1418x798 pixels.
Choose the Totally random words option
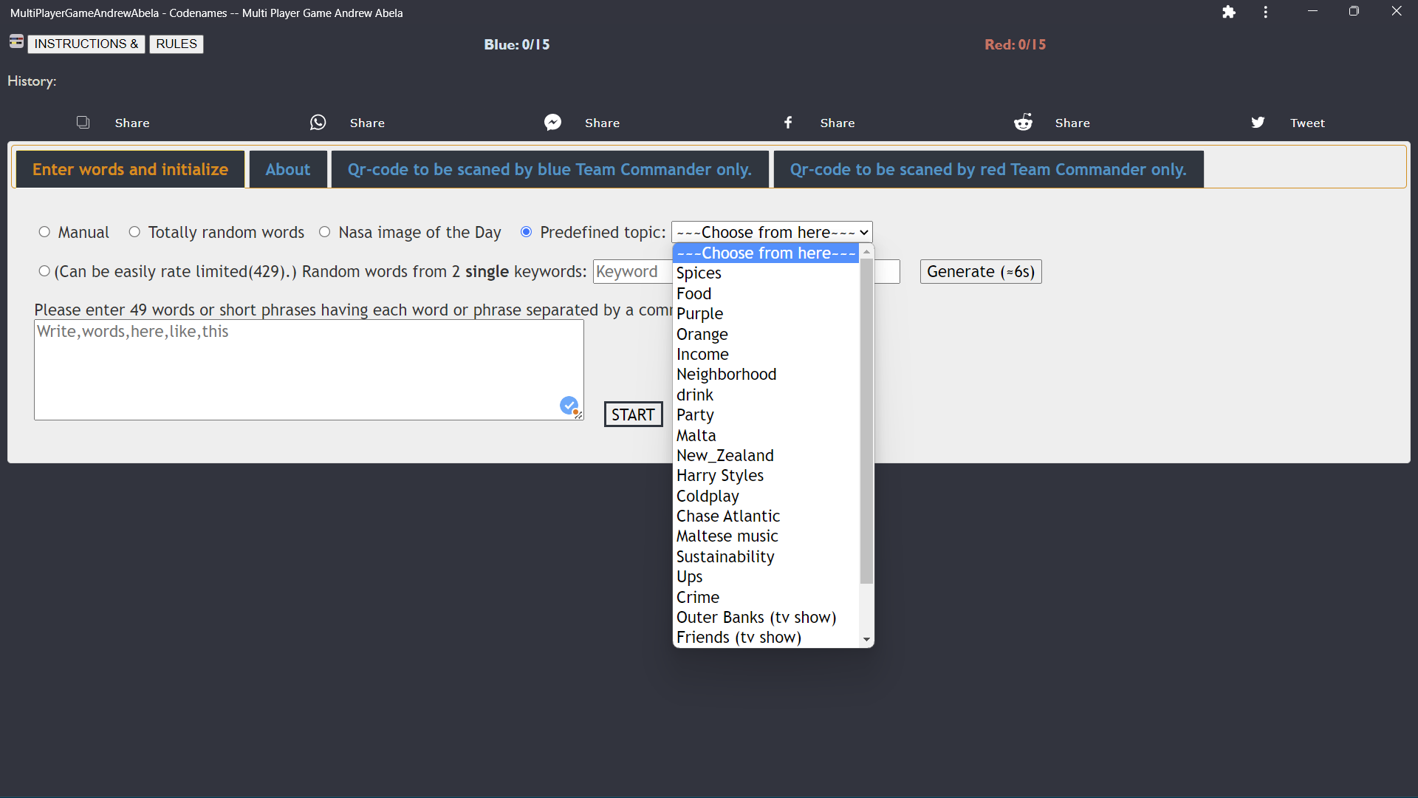click(134, 232)
